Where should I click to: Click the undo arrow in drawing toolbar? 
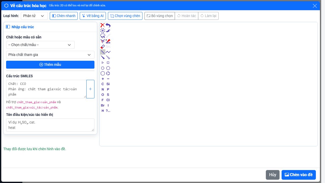(108, 25)
